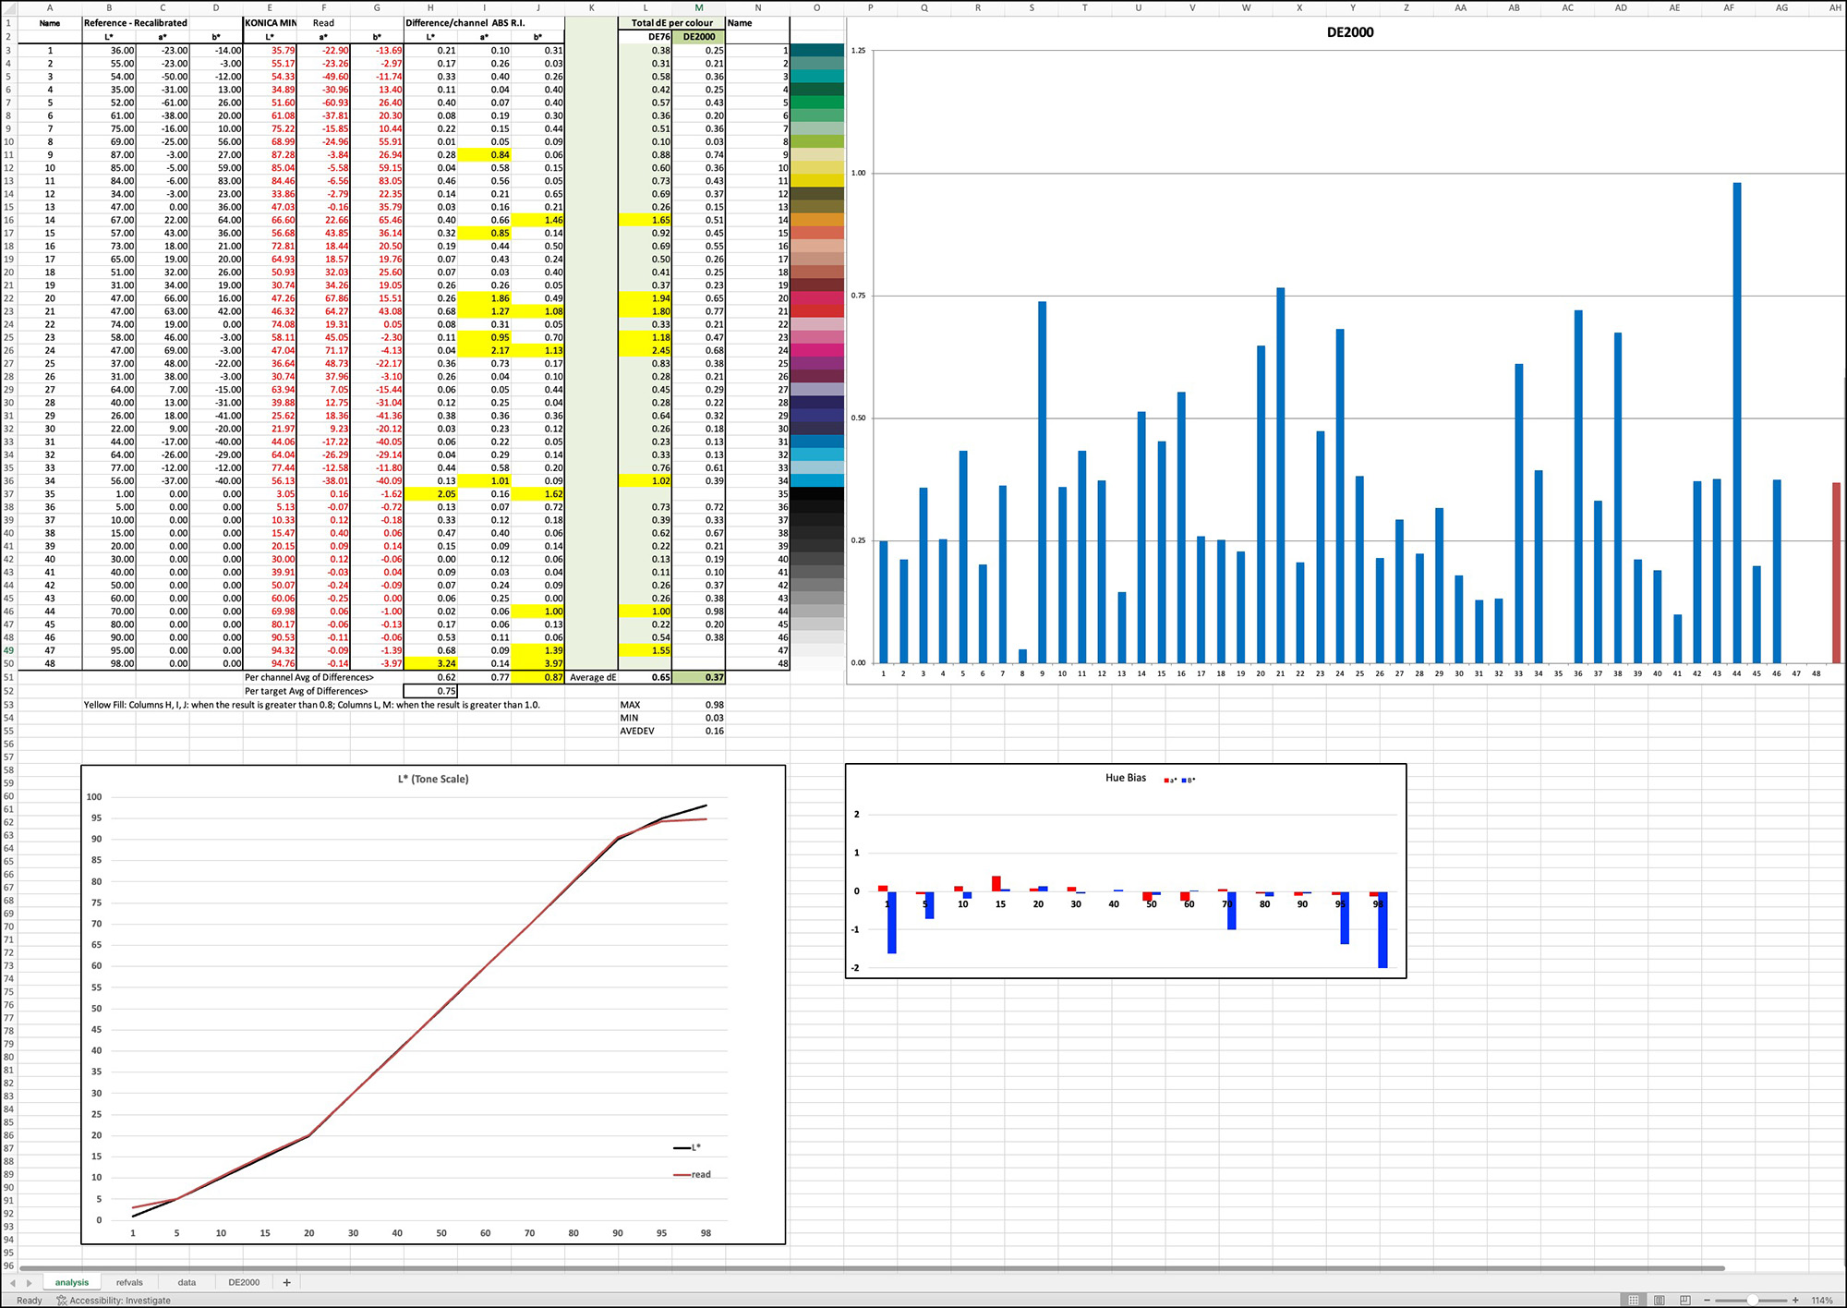Adjust the zoom slider in the status bar
Image resolution: width=1847 pixels, height=1308 pixels.
pyautogui.click(x=1752, y=1301)
